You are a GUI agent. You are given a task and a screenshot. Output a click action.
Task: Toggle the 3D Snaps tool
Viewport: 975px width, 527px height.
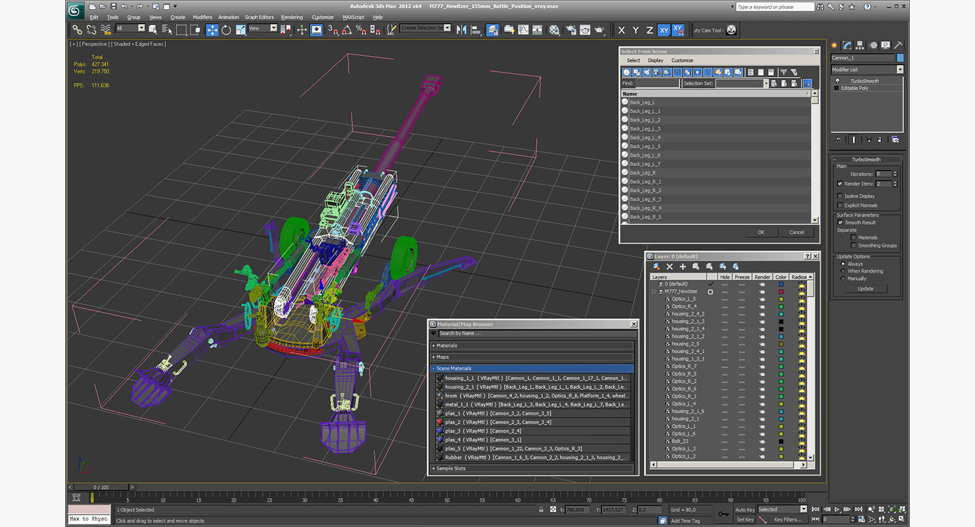(333, 30)
